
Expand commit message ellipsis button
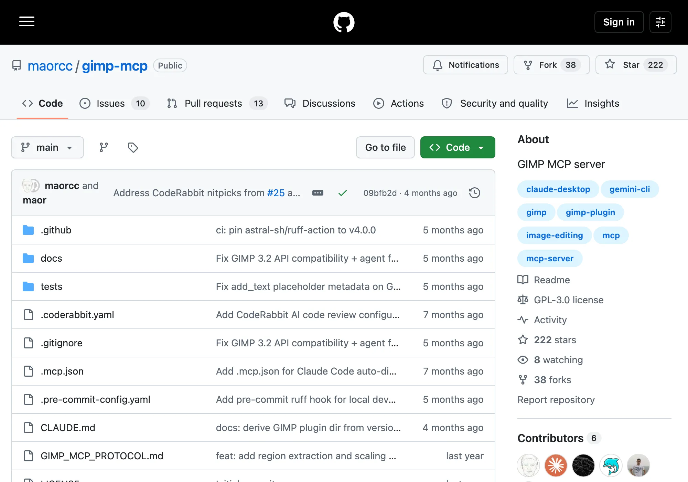point(318,193)
